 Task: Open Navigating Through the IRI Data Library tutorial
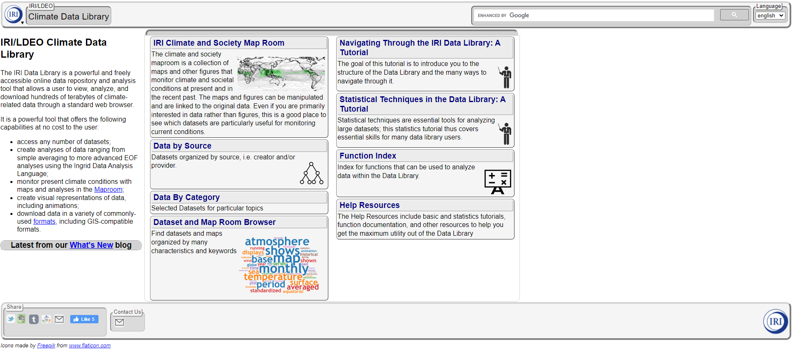click(420, 47)
